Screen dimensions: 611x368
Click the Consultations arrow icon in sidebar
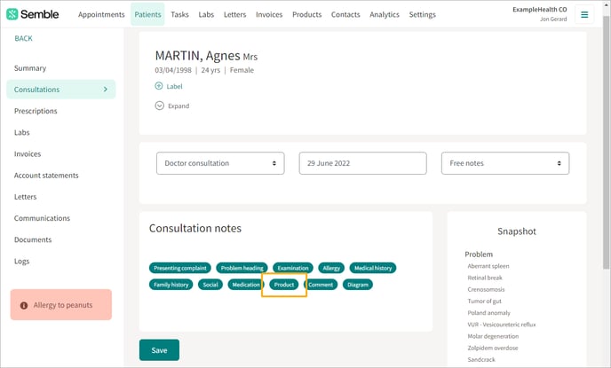(x=105, y=90)
